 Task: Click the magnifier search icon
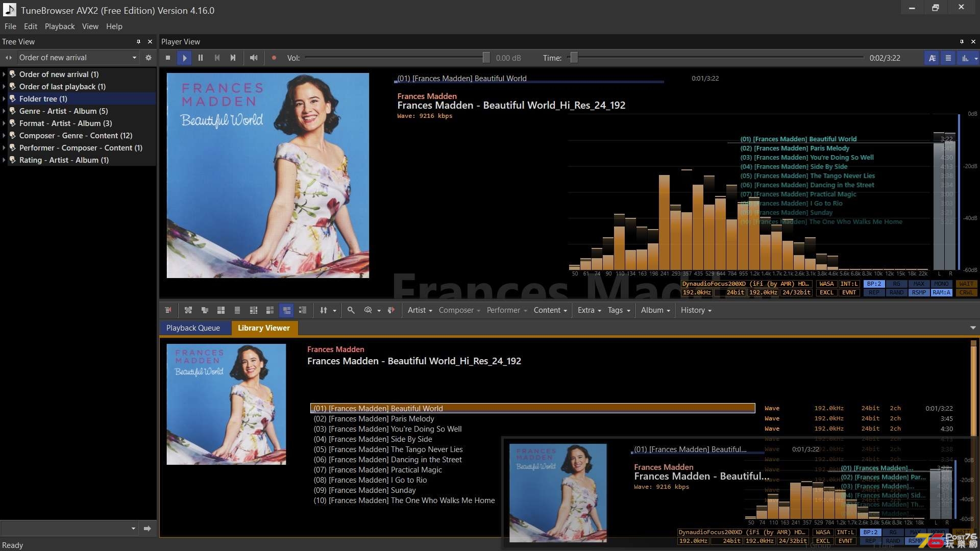351,310
